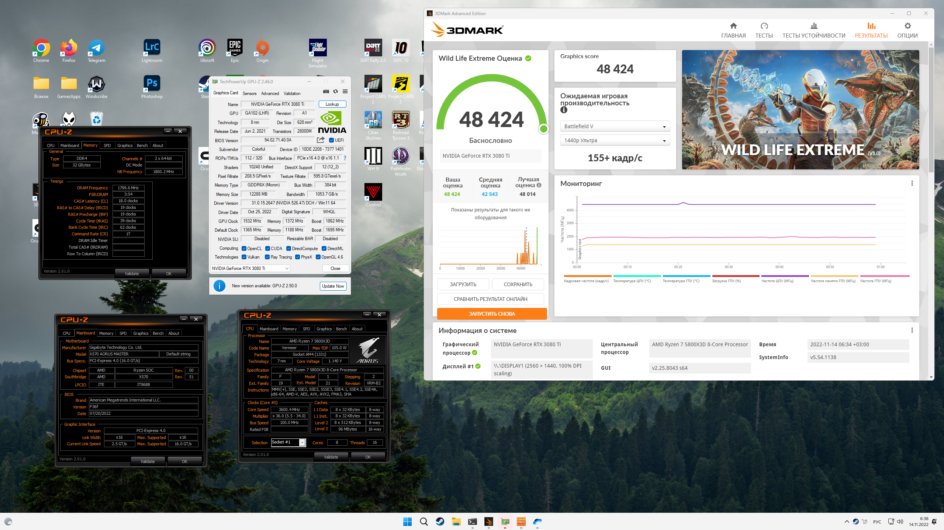The image size is (944, 530).
Task: Open SPD tab in CPU-Z Memory window
Action: tap(107, 145)
